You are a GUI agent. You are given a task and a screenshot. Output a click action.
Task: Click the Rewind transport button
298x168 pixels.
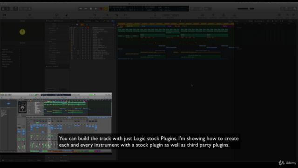point(81,8)
